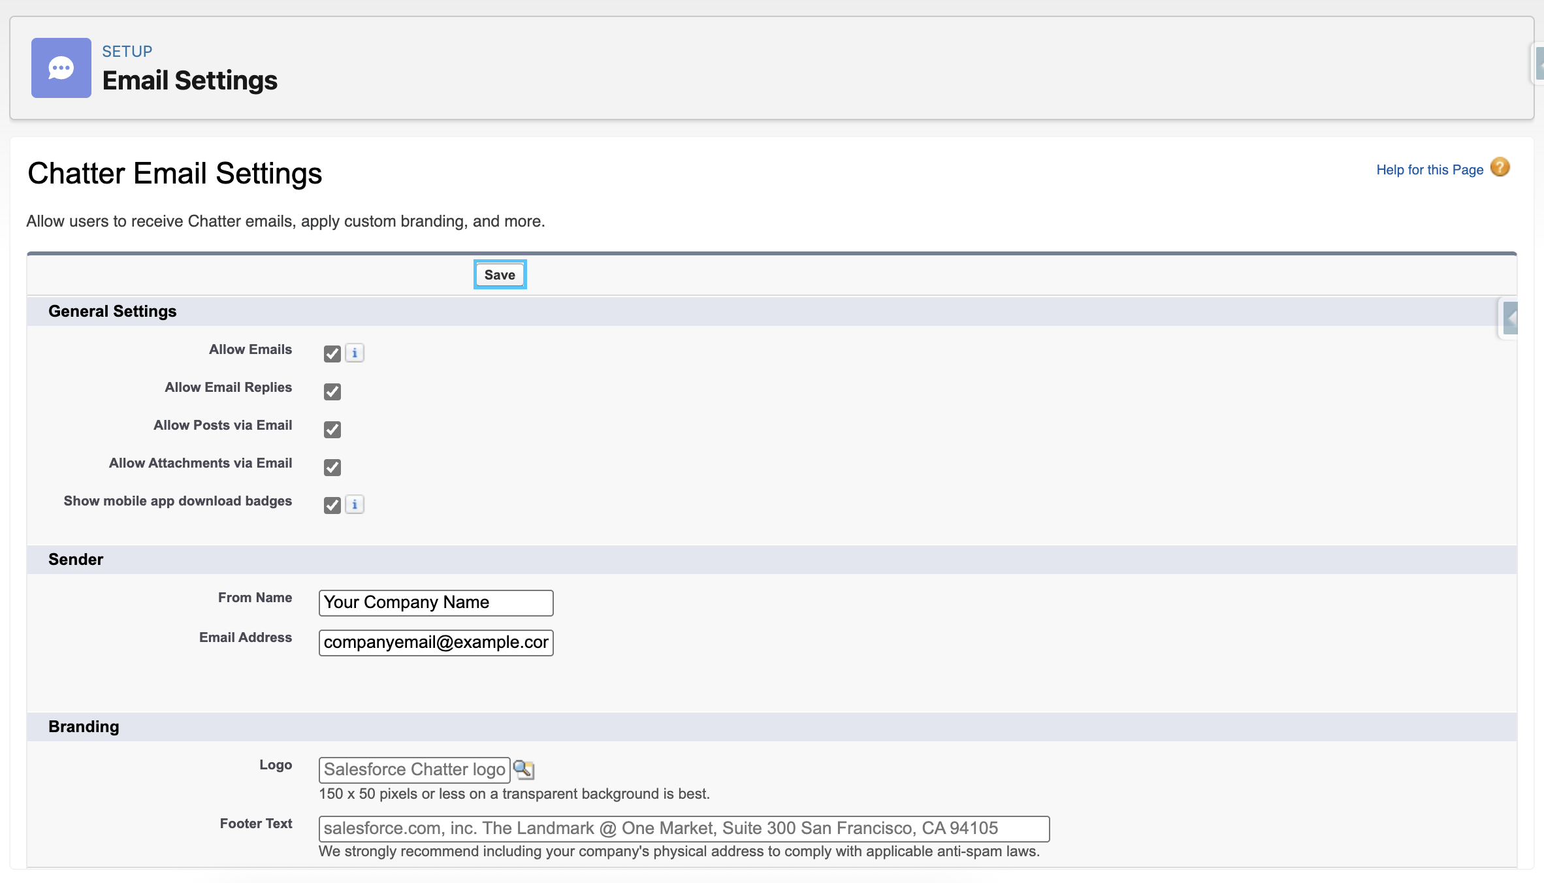
Task: Click the Logo lookup magnifier icon
Action: tap(524, 770)
